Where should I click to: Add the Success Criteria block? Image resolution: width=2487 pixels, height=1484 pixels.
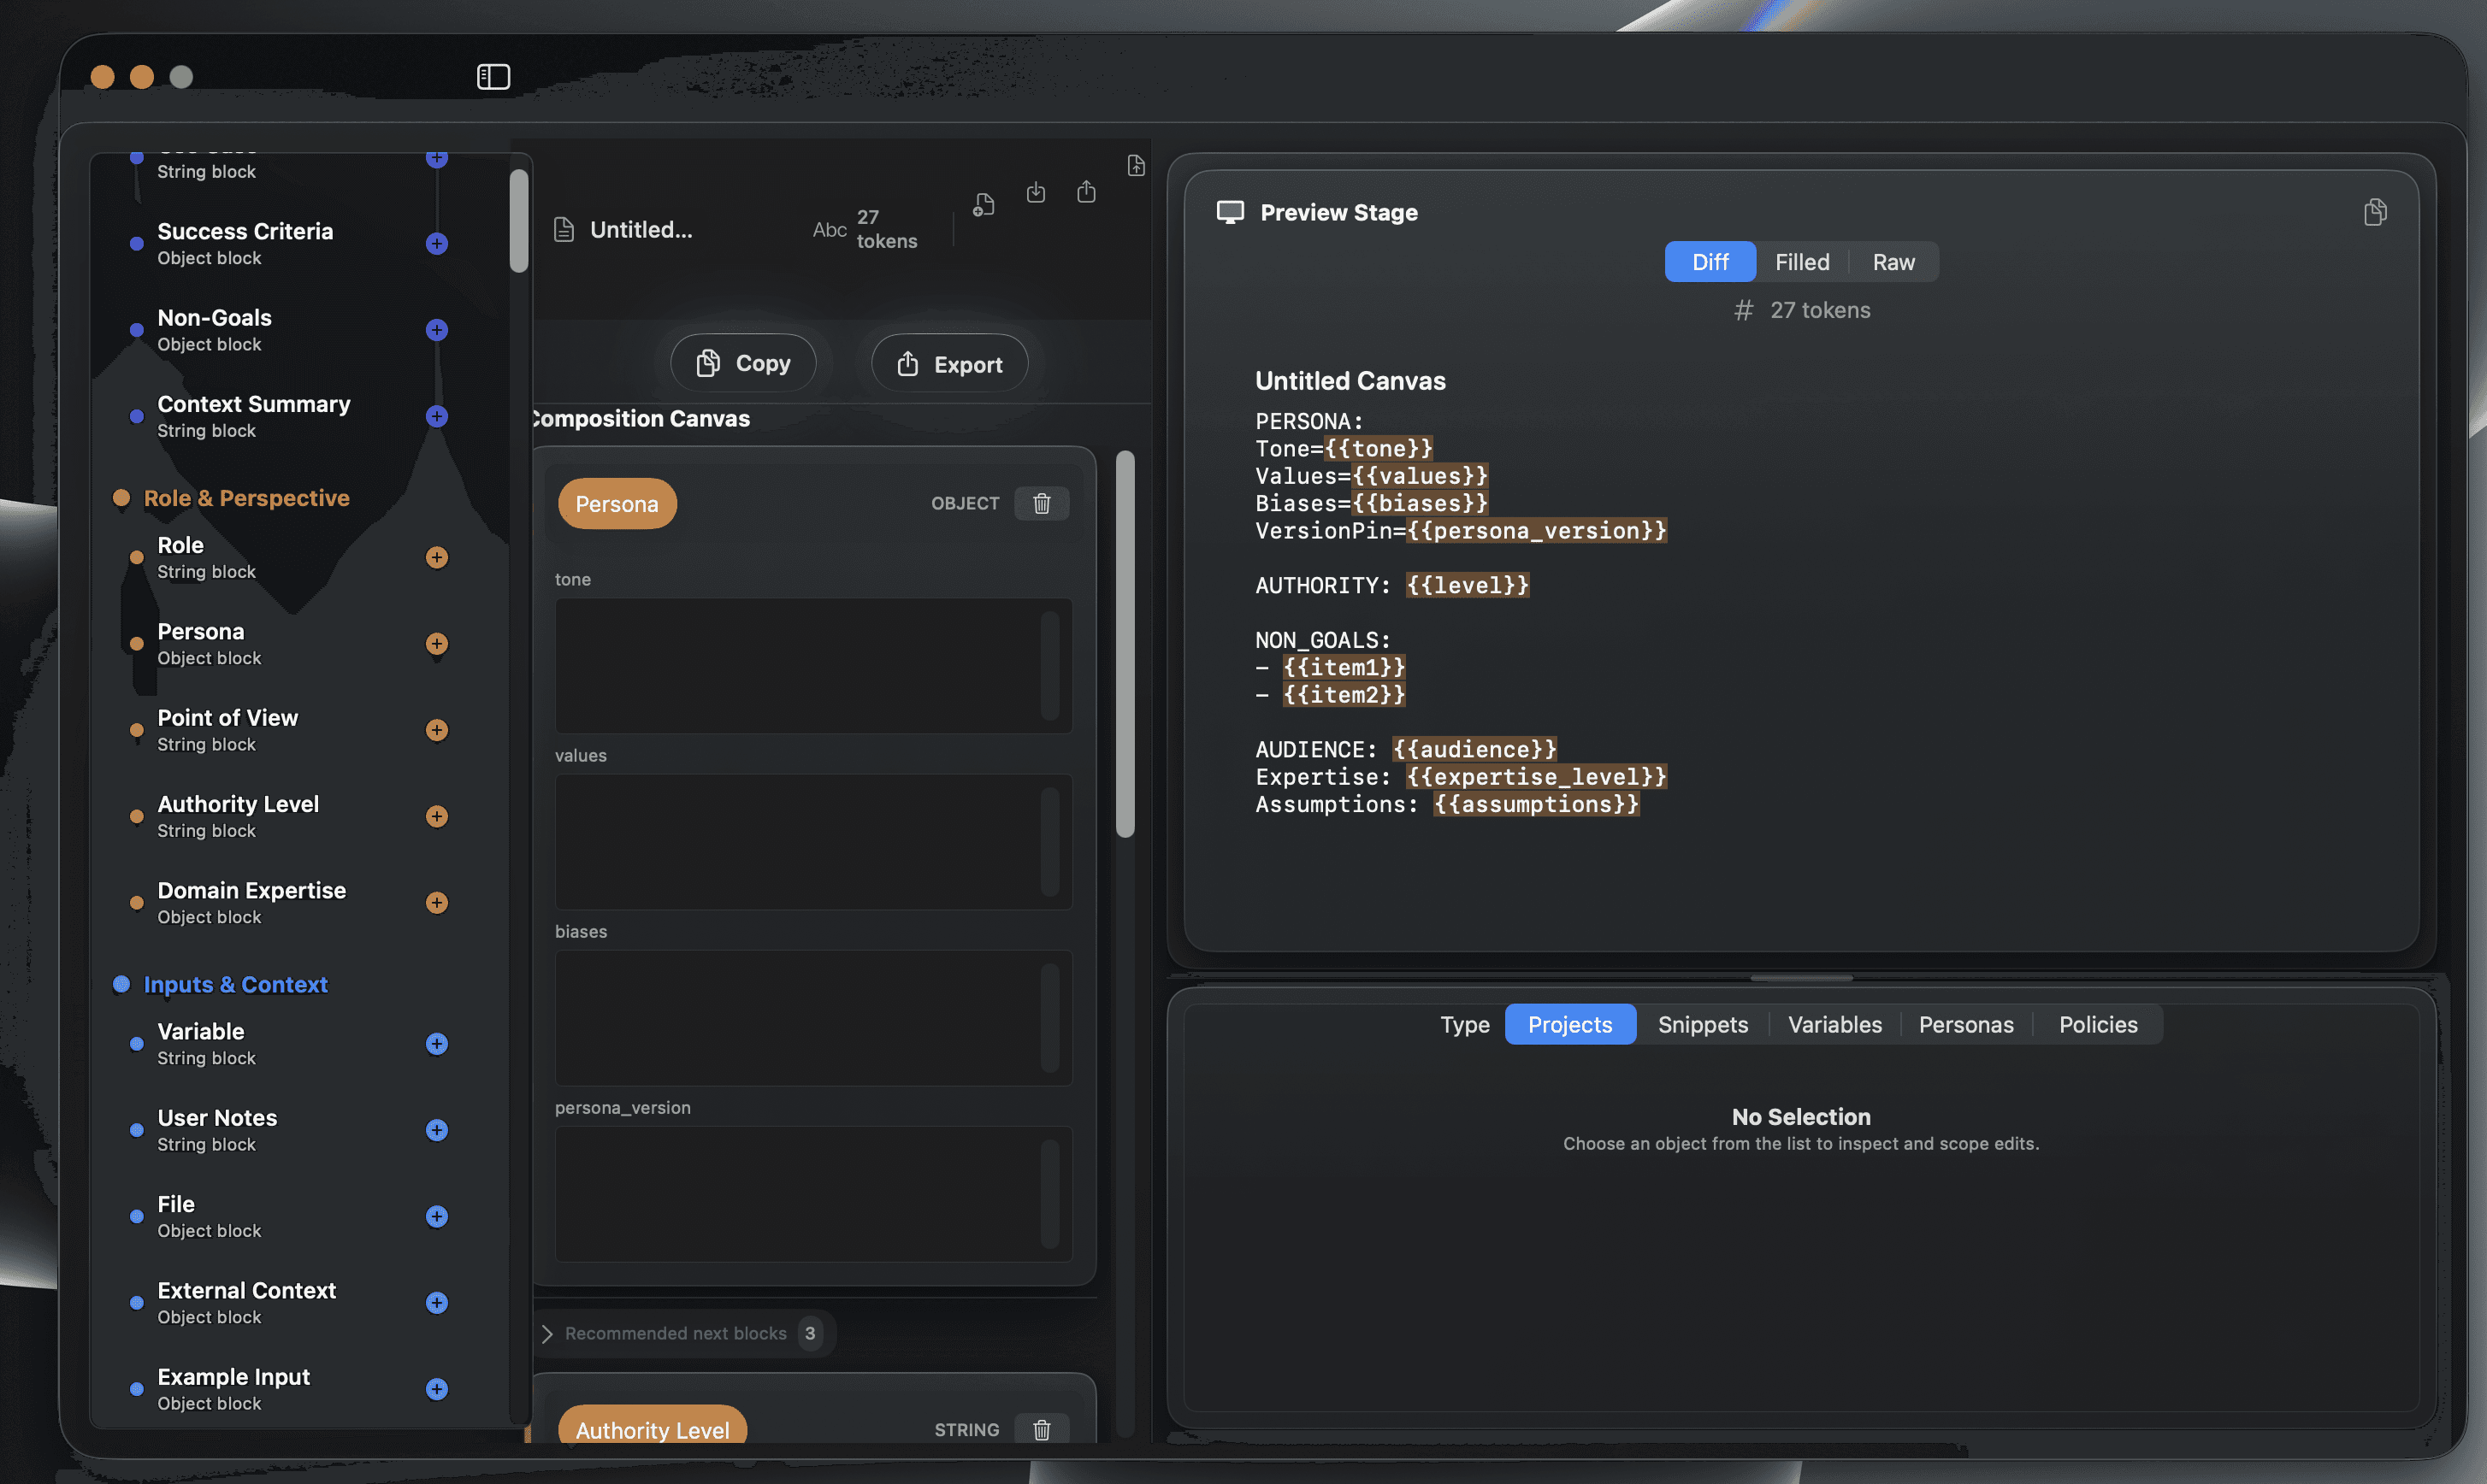(436, 244)
